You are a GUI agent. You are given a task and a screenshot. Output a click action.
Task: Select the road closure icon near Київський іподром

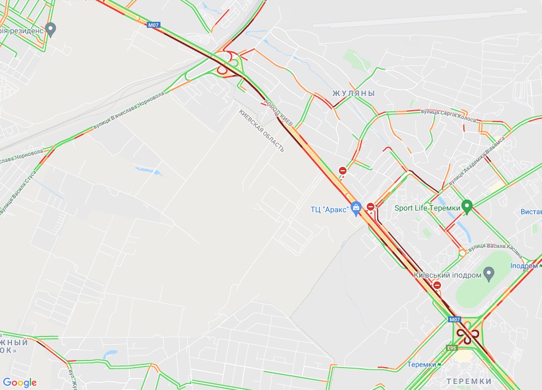tap(437, 285)
